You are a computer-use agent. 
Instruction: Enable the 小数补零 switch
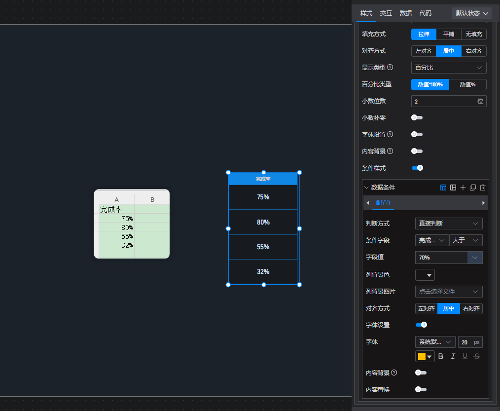pos(417,118)
